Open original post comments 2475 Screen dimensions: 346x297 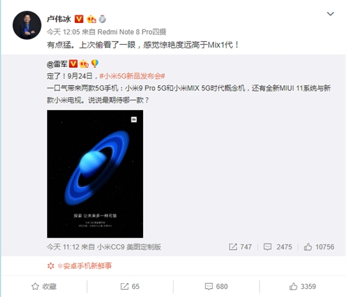coord(277,247)
